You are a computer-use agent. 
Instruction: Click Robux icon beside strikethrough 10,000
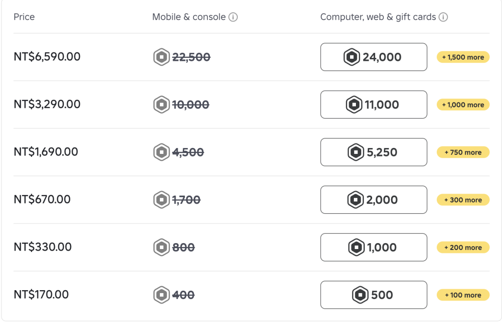[x=161, y=104]
